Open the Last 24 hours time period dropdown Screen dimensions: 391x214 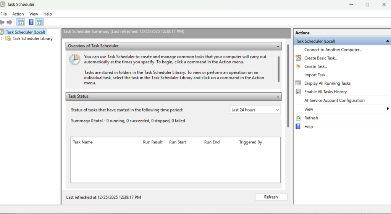click(x=255, y=110)
